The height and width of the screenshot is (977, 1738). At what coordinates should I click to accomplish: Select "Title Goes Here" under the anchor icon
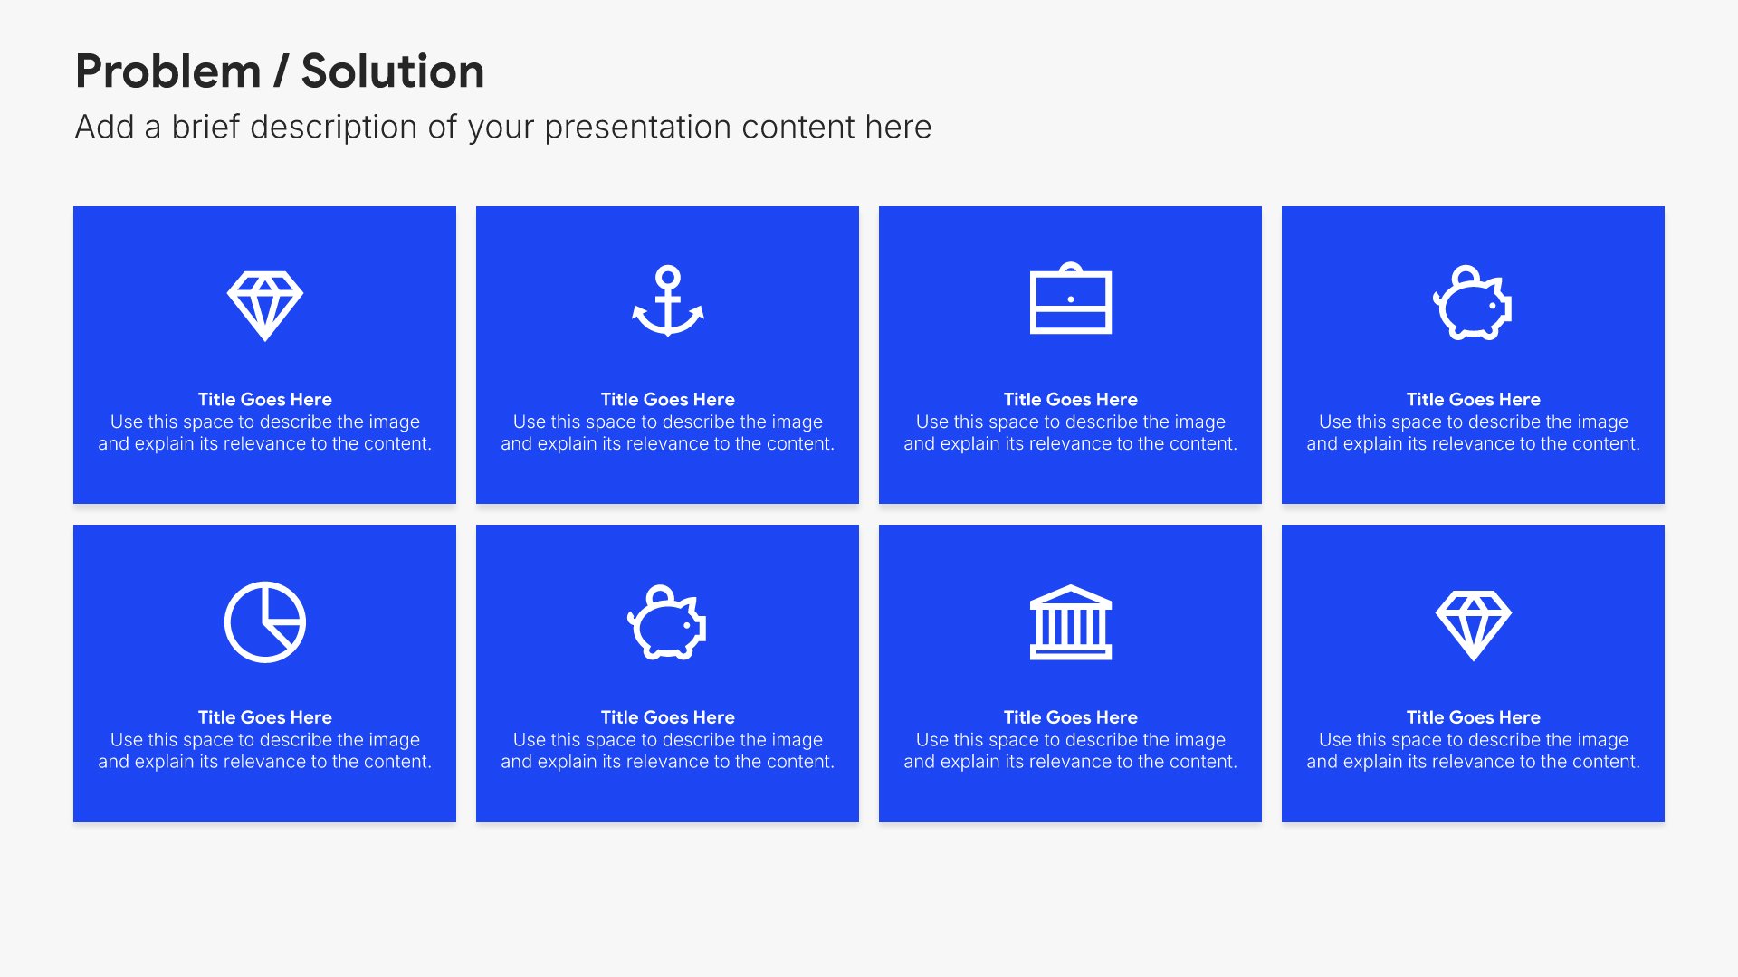[668, 399]
